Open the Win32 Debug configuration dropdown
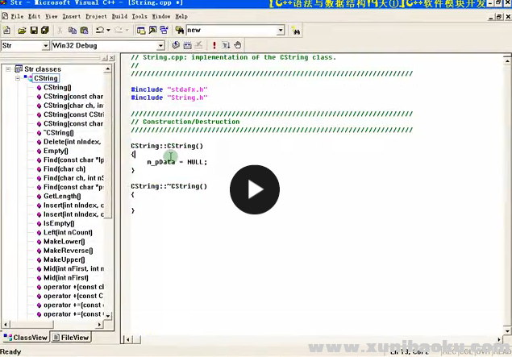Image resolution: width=512 pixels, height=357 pixels. (x=160, y=46)
